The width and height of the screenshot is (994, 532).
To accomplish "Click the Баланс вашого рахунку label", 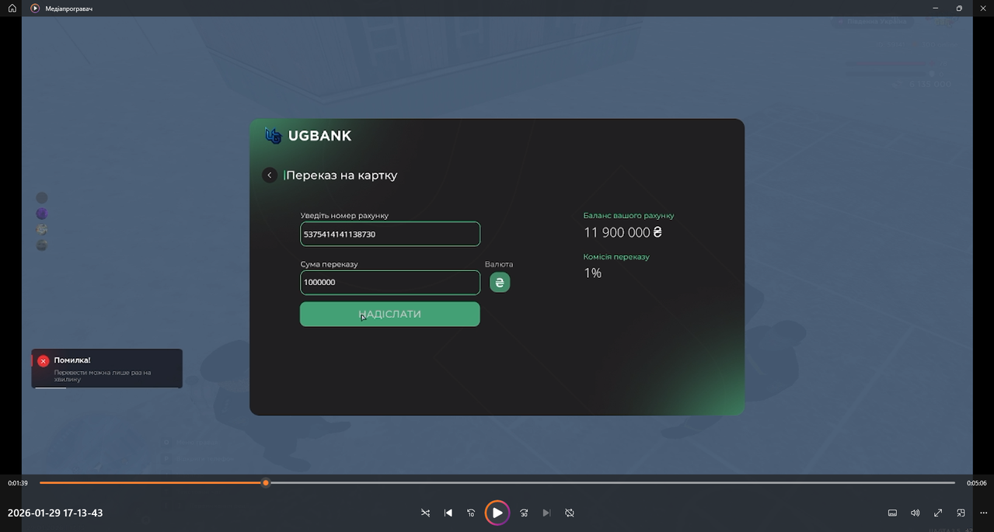I will pyautogui.click(x=629, y=215).
